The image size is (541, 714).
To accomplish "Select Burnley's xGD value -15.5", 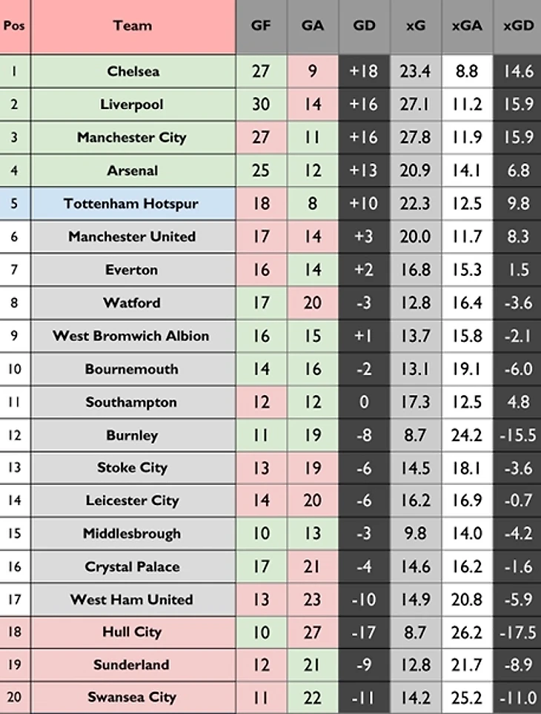I will click(518, 435).
